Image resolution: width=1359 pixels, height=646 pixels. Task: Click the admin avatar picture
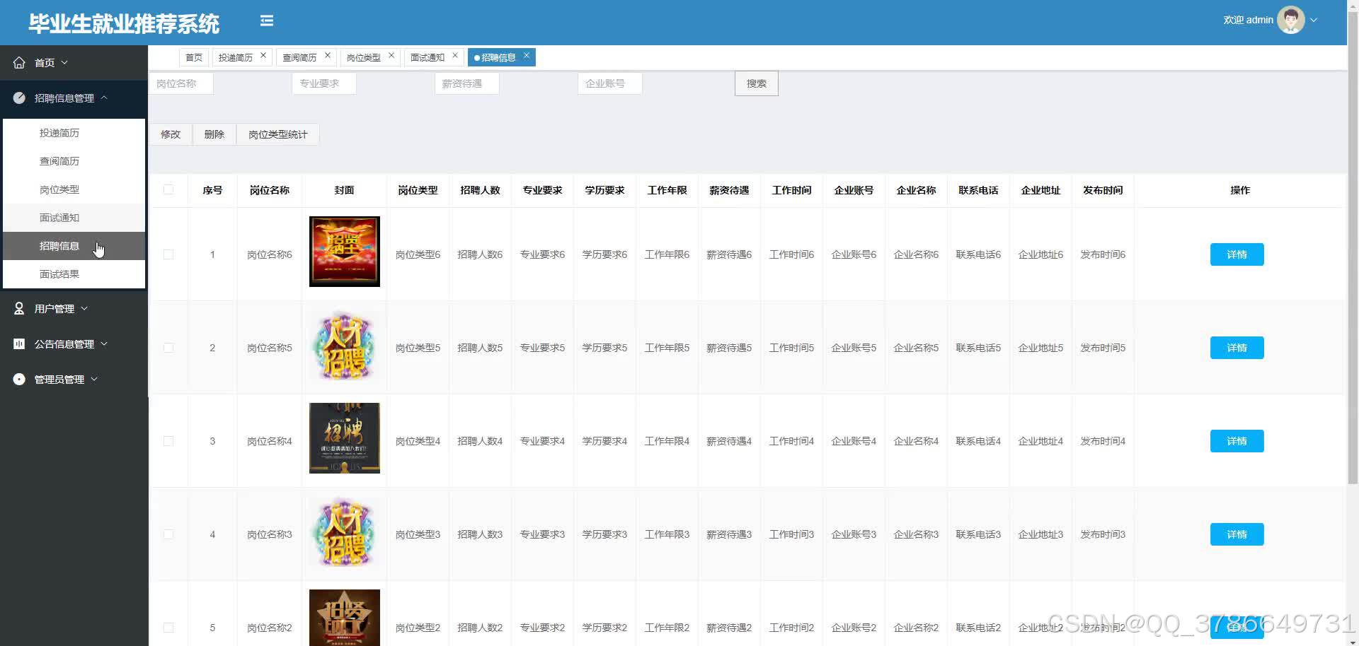point(1290,20)
